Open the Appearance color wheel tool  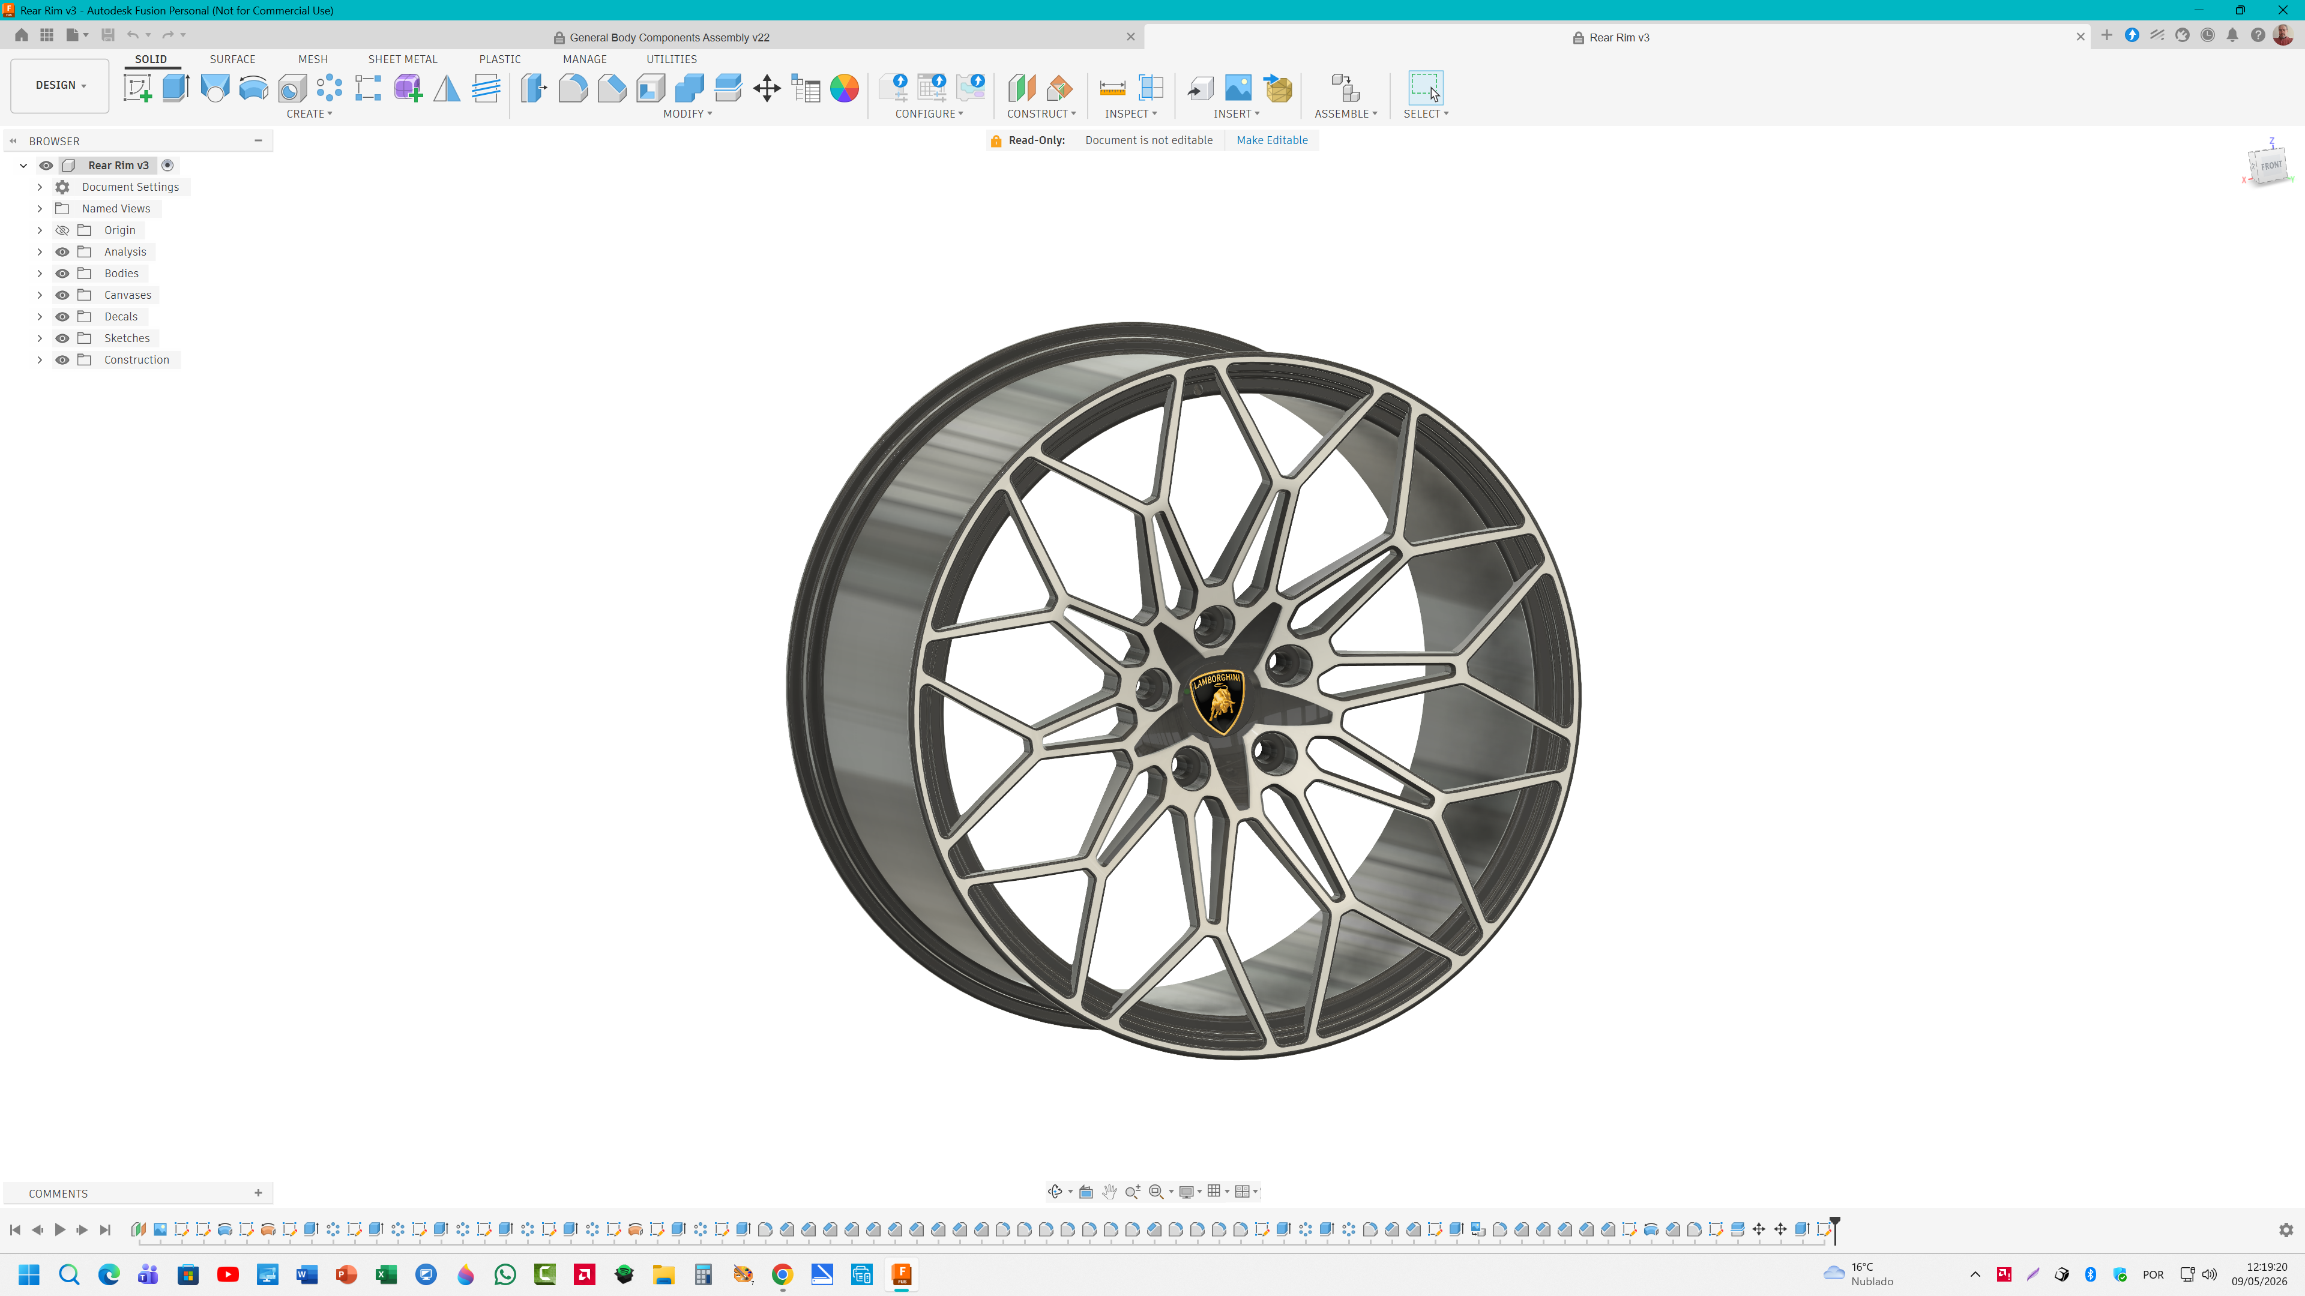pyautogui.click(x=845, y=88)
